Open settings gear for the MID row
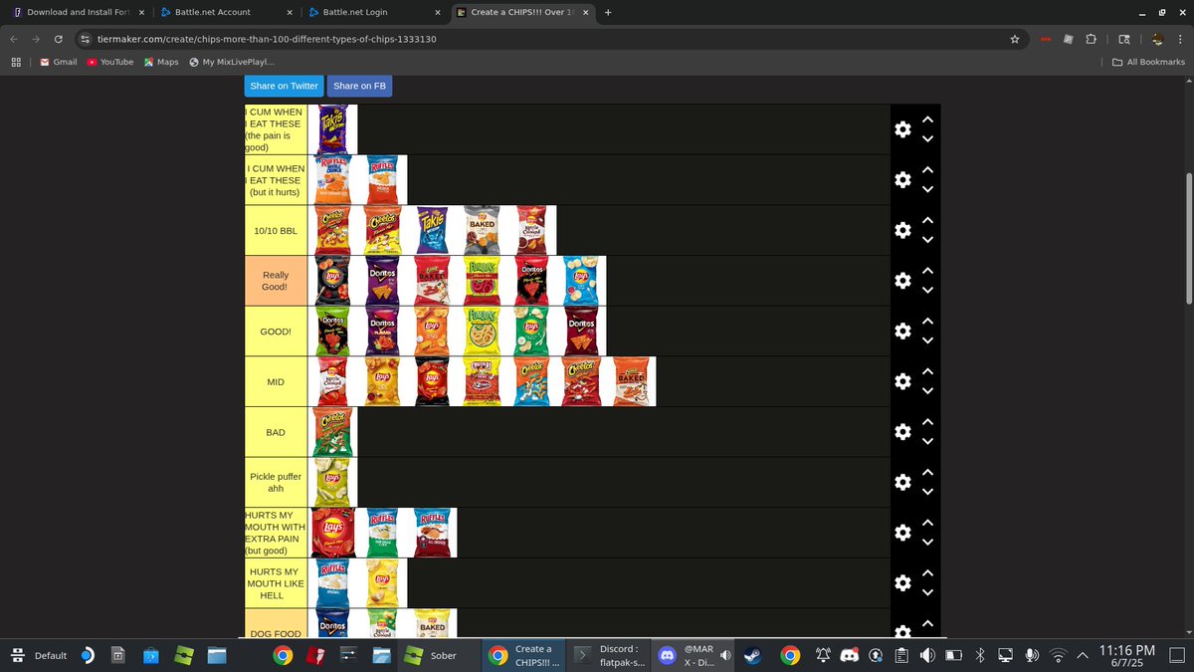This screenshot has width=1194, height=672. pyautogui.click(x=902, y=381)
